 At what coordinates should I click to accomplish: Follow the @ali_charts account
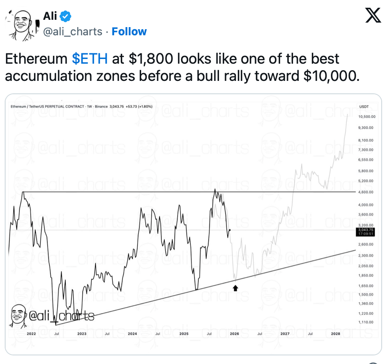click(129, 31)
